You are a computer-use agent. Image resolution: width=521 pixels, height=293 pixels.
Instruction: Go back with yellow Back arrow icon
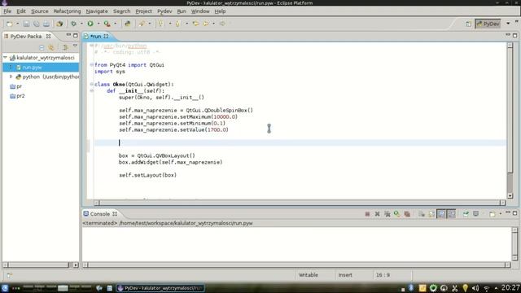click(206, 24)
